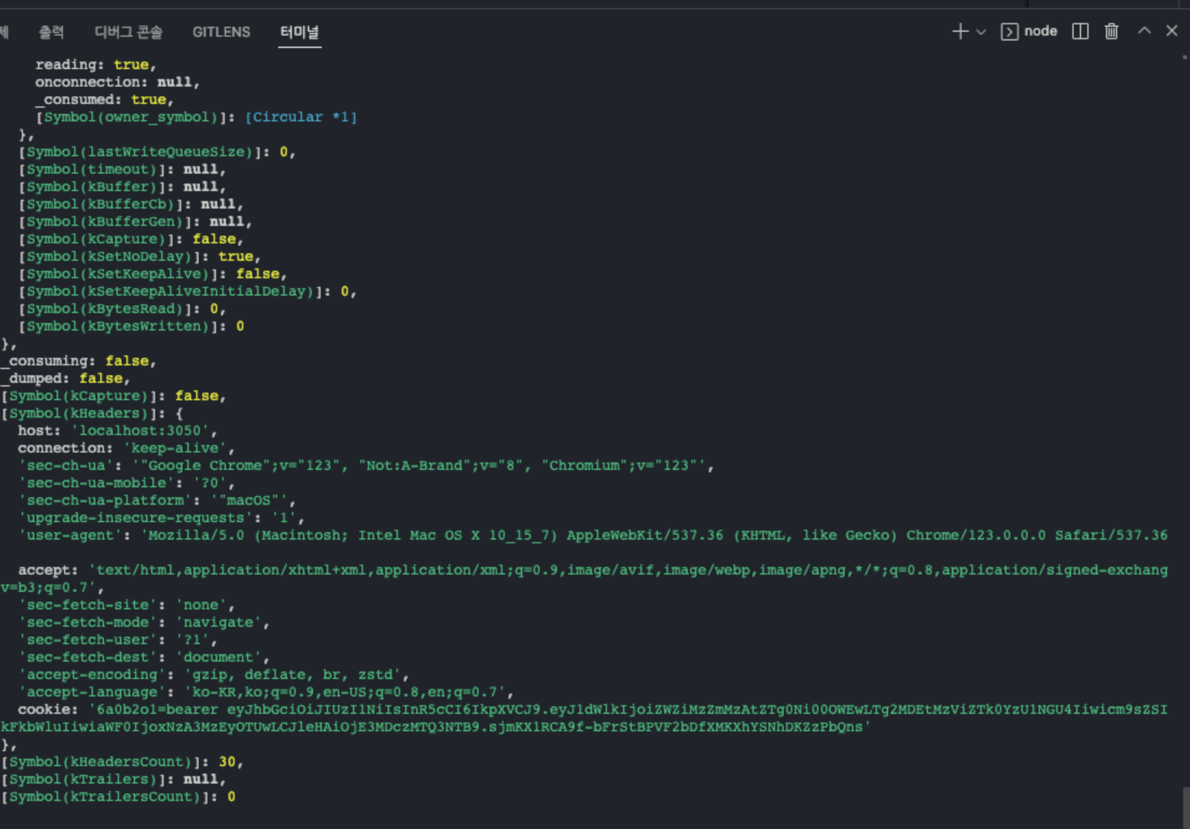Click the 'accept-language' header line
This screenshot has width=1190, height=829.
pyautogui.click(x=266, y=692)
